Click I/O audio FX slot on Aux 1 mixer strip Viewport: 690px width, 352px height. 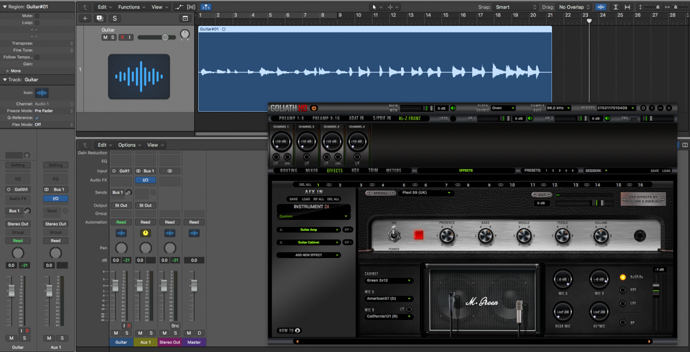145,180
